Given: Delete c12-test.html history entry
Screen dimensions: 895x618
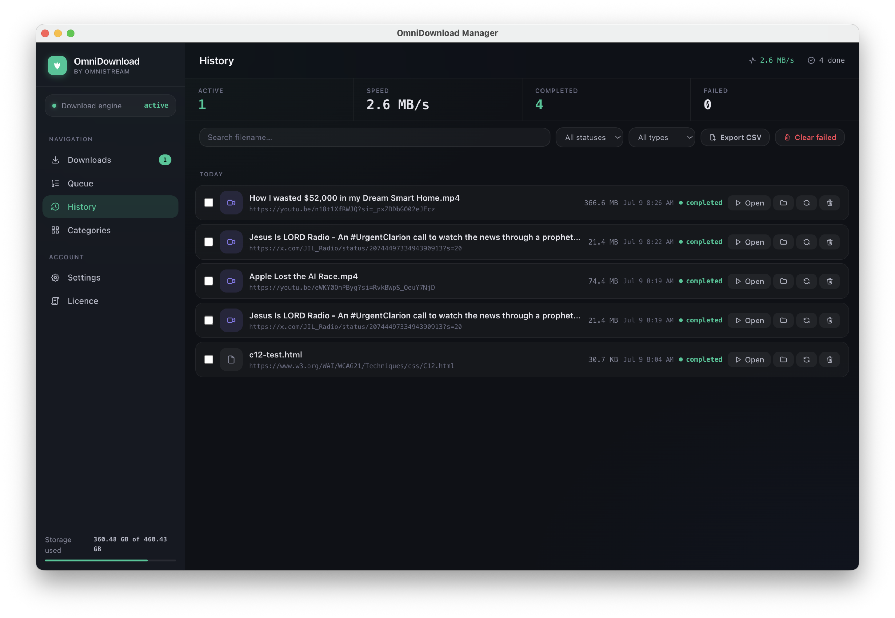Looking at the screenshot, I should click(830, 359).
